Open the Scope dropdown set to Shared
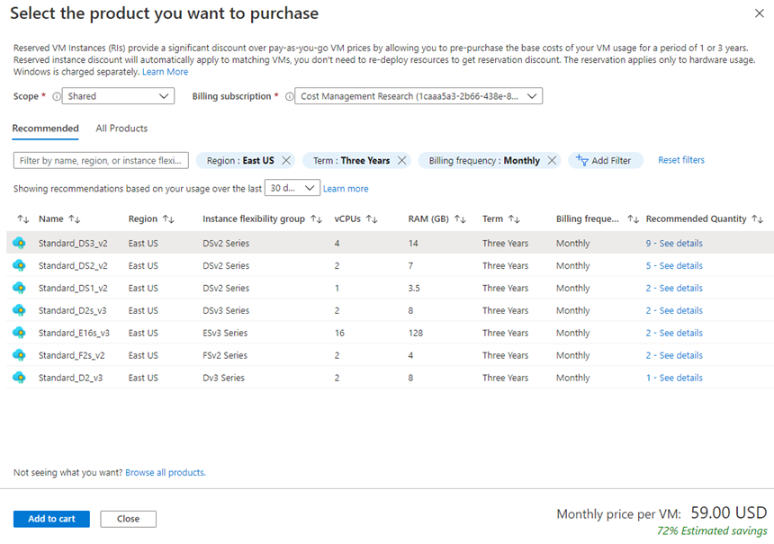The height and width of the screenshot is (544, 774). coord(118,96)
